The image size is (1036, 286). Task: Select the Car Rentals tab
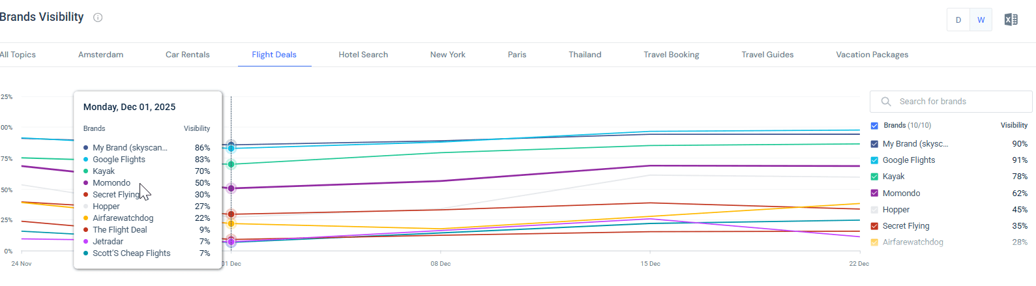[188, 55]
